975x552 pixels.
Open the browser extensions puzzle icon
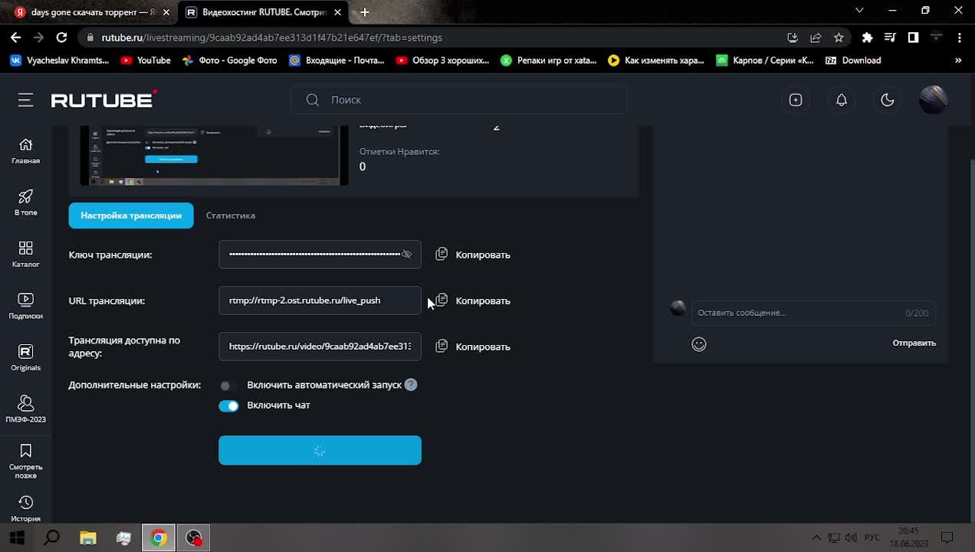[867, 37]
